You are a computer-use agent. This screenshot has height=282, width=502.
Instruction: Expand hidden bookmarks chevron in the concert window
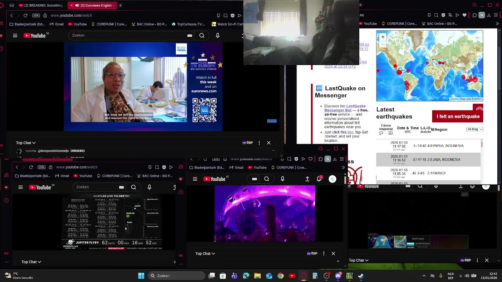pos(343,168)
